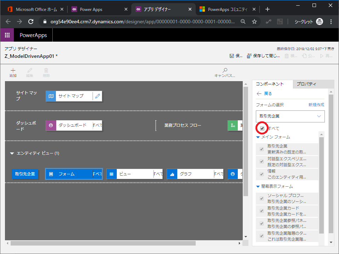Toggle the 情報 form checkbox
Image resolution: width=339 pixels, height=254 pixels.
[x=262, y=174]
